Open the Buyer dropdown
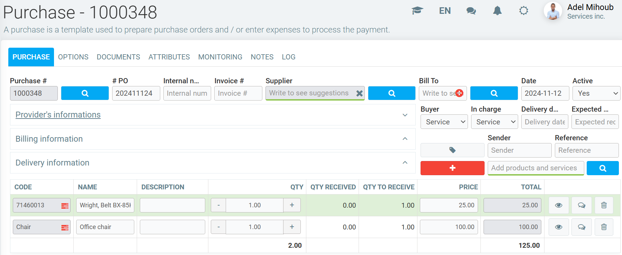The width and height of the screenshot is (622, 255). click(x=444, y=122)
